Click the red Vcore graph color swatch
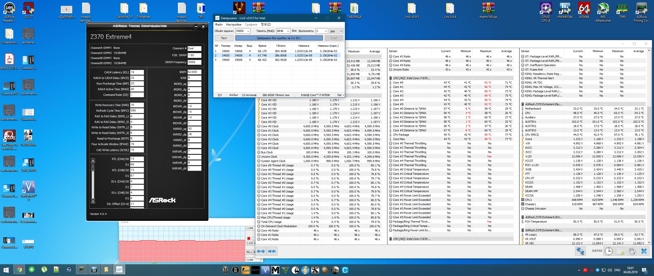Image resolution: width=654 pixels, height=276 pixels. 249,238
